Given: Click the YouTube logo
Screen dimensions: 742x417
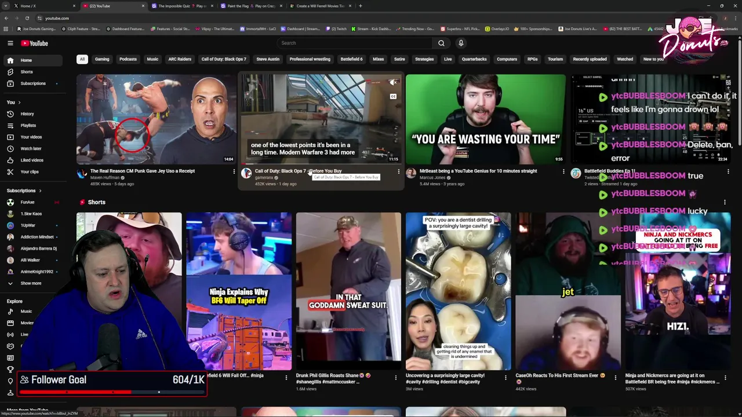Looking at the screenshot, I should tap(34, 43).
